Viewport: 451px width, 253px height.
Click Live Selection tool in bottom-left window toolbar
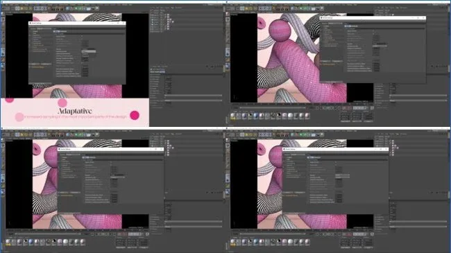[17, 134]
